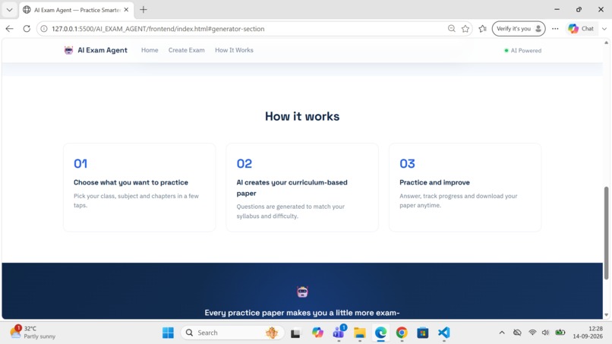
Task: Go back with the browser back arrow
Action: [x=9, y=29]
